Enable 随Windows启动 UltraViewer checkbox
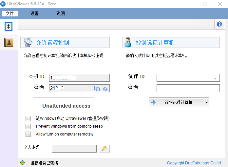The height and width of the screenshot is (167, 228). [x=28, y=118]
